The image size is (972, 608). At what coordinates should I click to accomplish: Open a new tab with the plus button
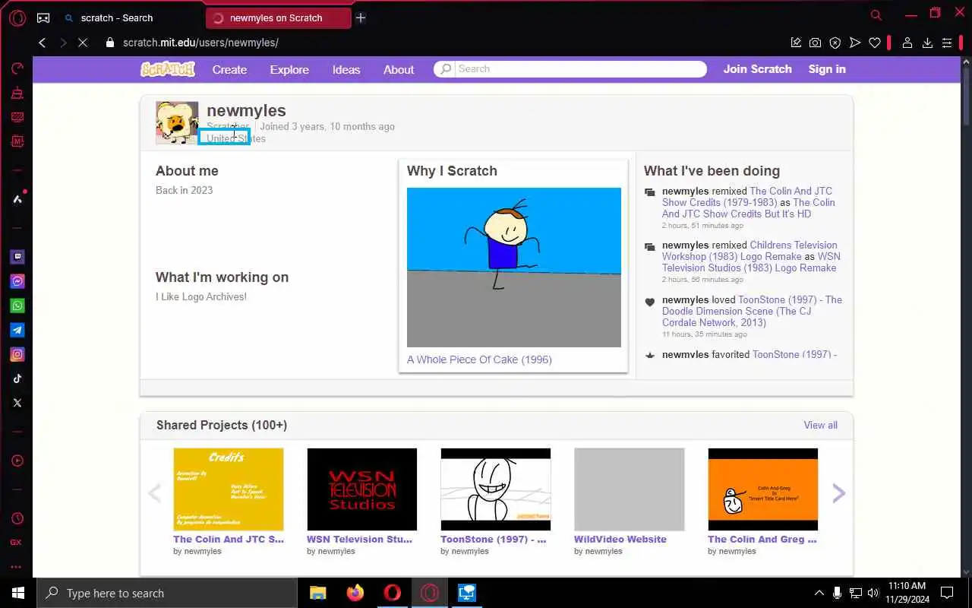[361, 17]
